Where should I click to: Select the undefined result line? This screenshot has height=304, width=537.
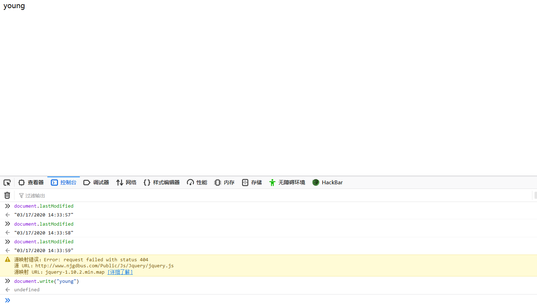[27, 290]
